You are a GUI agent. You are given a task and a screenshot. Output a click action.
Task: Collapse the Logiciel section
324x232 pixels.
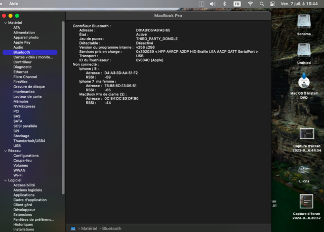(6, 180)
